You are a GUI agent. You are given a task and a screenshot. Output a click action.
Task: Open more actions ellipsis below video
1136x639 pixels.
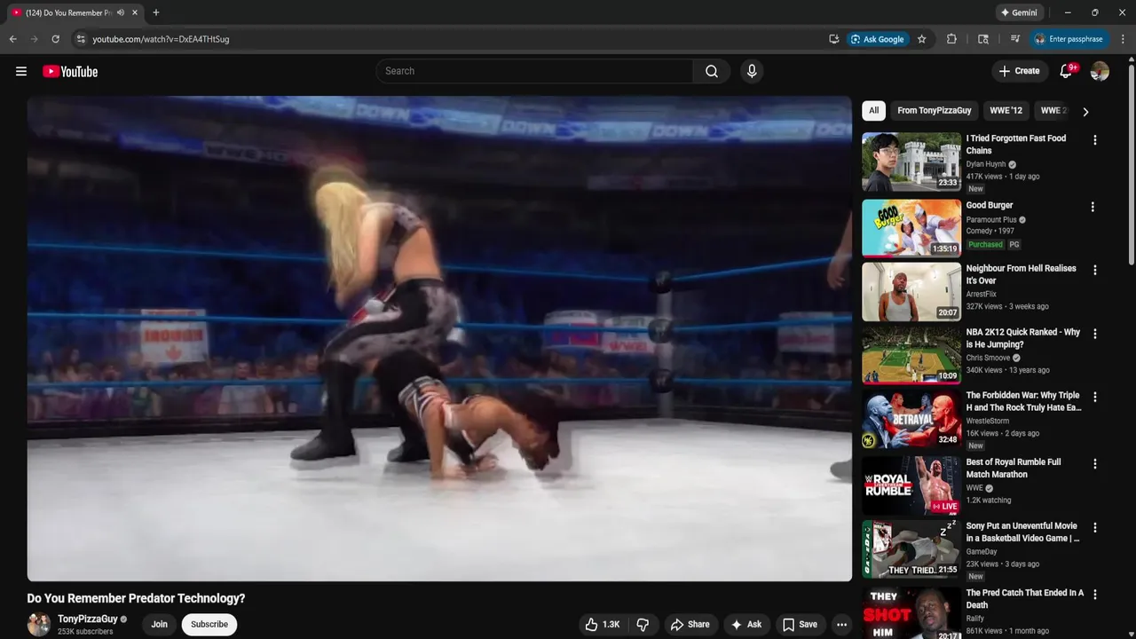point(841,625)
